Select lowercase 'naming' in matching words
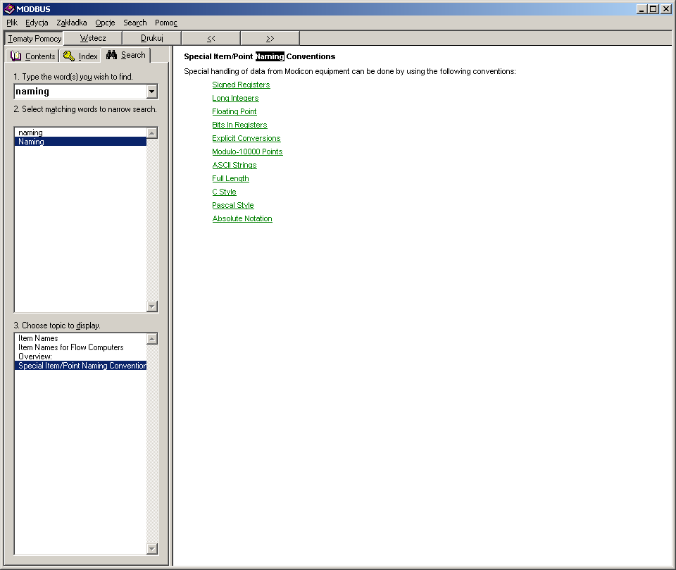 80,132
